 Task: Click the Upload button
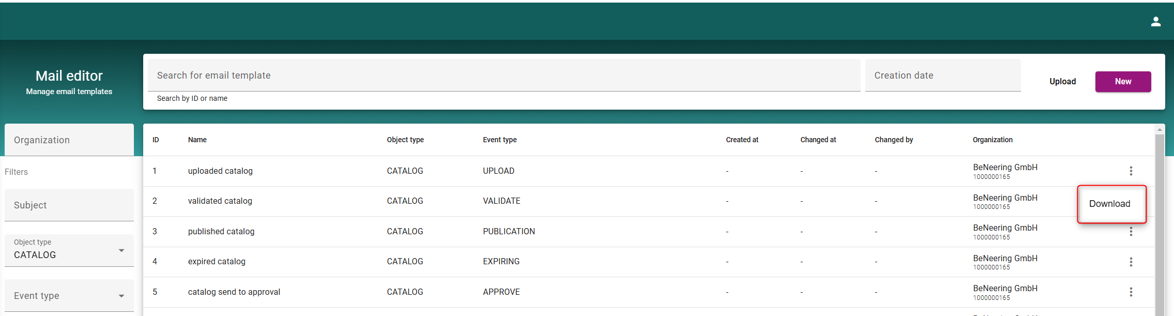[1062, 82]
